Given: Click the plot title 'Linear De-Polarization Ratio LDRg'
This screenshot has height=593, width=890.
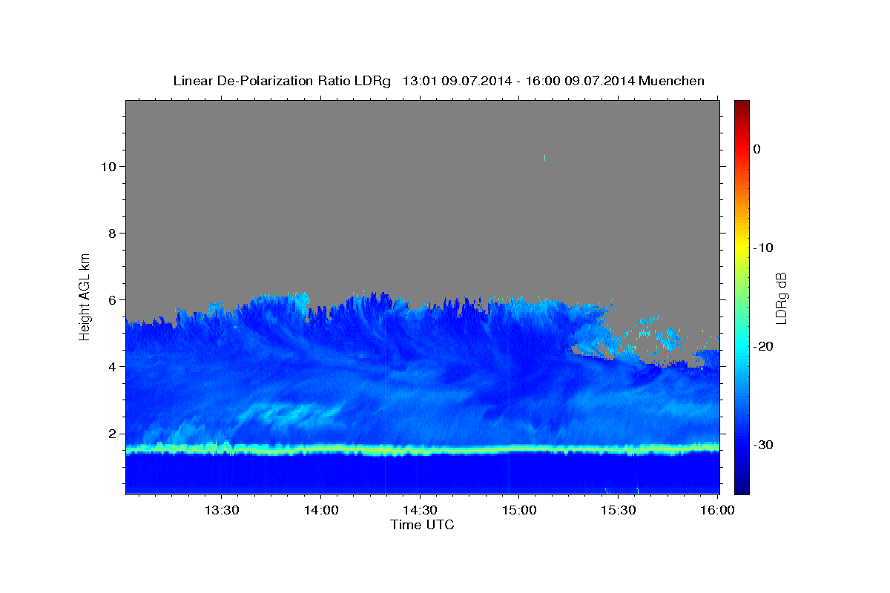Looking at the screenshot, I should click(x=282, y=81).
